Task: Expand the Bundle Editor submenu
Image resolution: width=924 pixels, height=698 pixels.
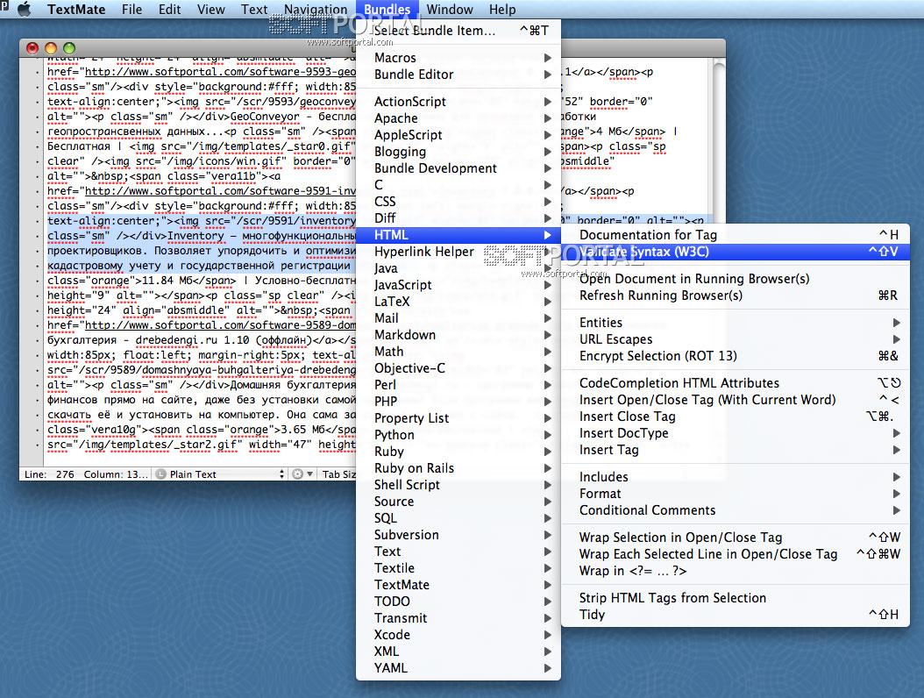Action: (x=458, y=75)
